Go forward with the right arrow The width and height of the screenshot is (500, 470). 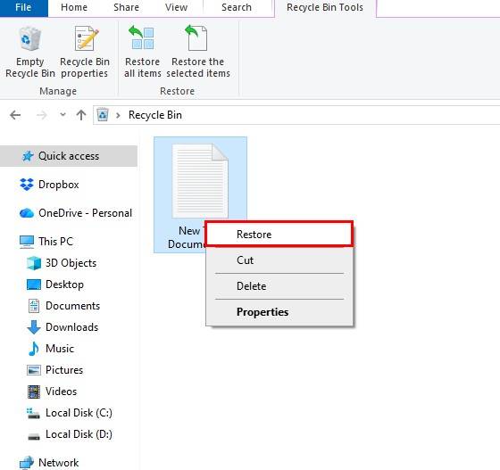point(41,115)
